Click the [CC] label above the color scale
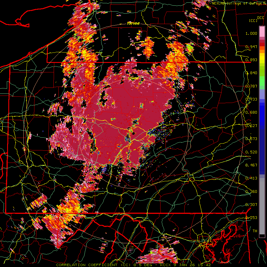The width and height of the screenshot is (267, 267). pyautogui.click(x=253, y=20)
